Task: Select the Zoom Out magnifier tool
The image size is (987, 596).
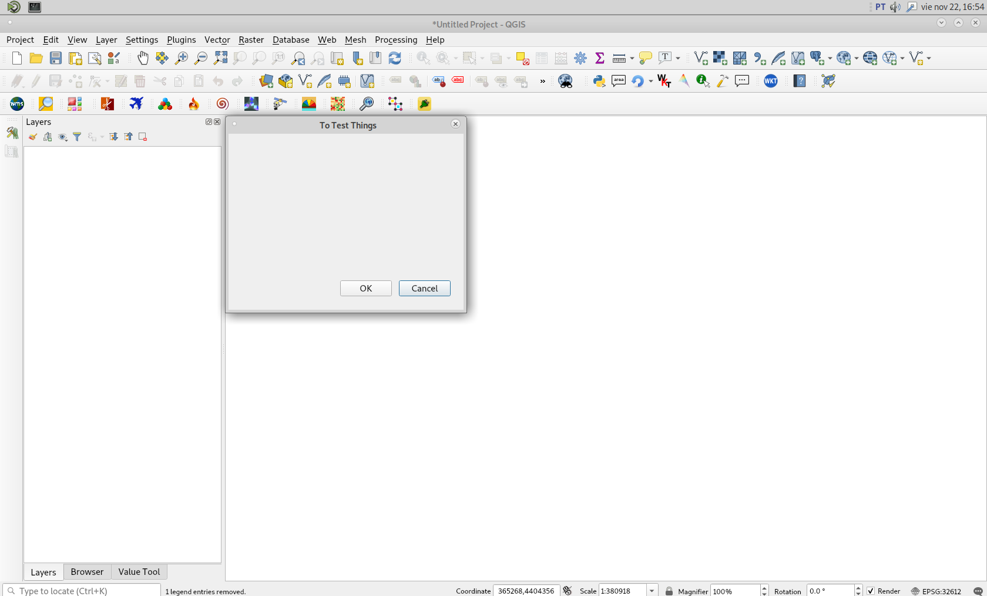Action: 201,58
